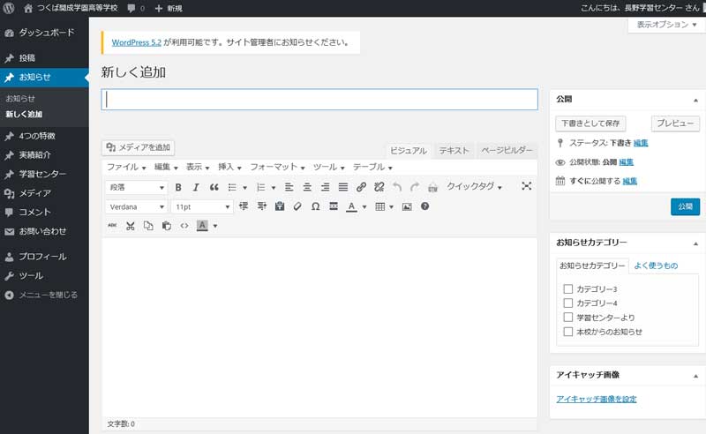
Task: Open the 段落 paragraph format dropdown
Action: coord(137,187)
